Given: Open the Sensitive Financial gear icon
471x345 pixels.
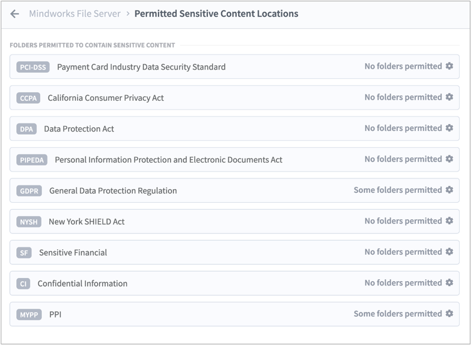Looking at the screenshot, I should point(449,252).
